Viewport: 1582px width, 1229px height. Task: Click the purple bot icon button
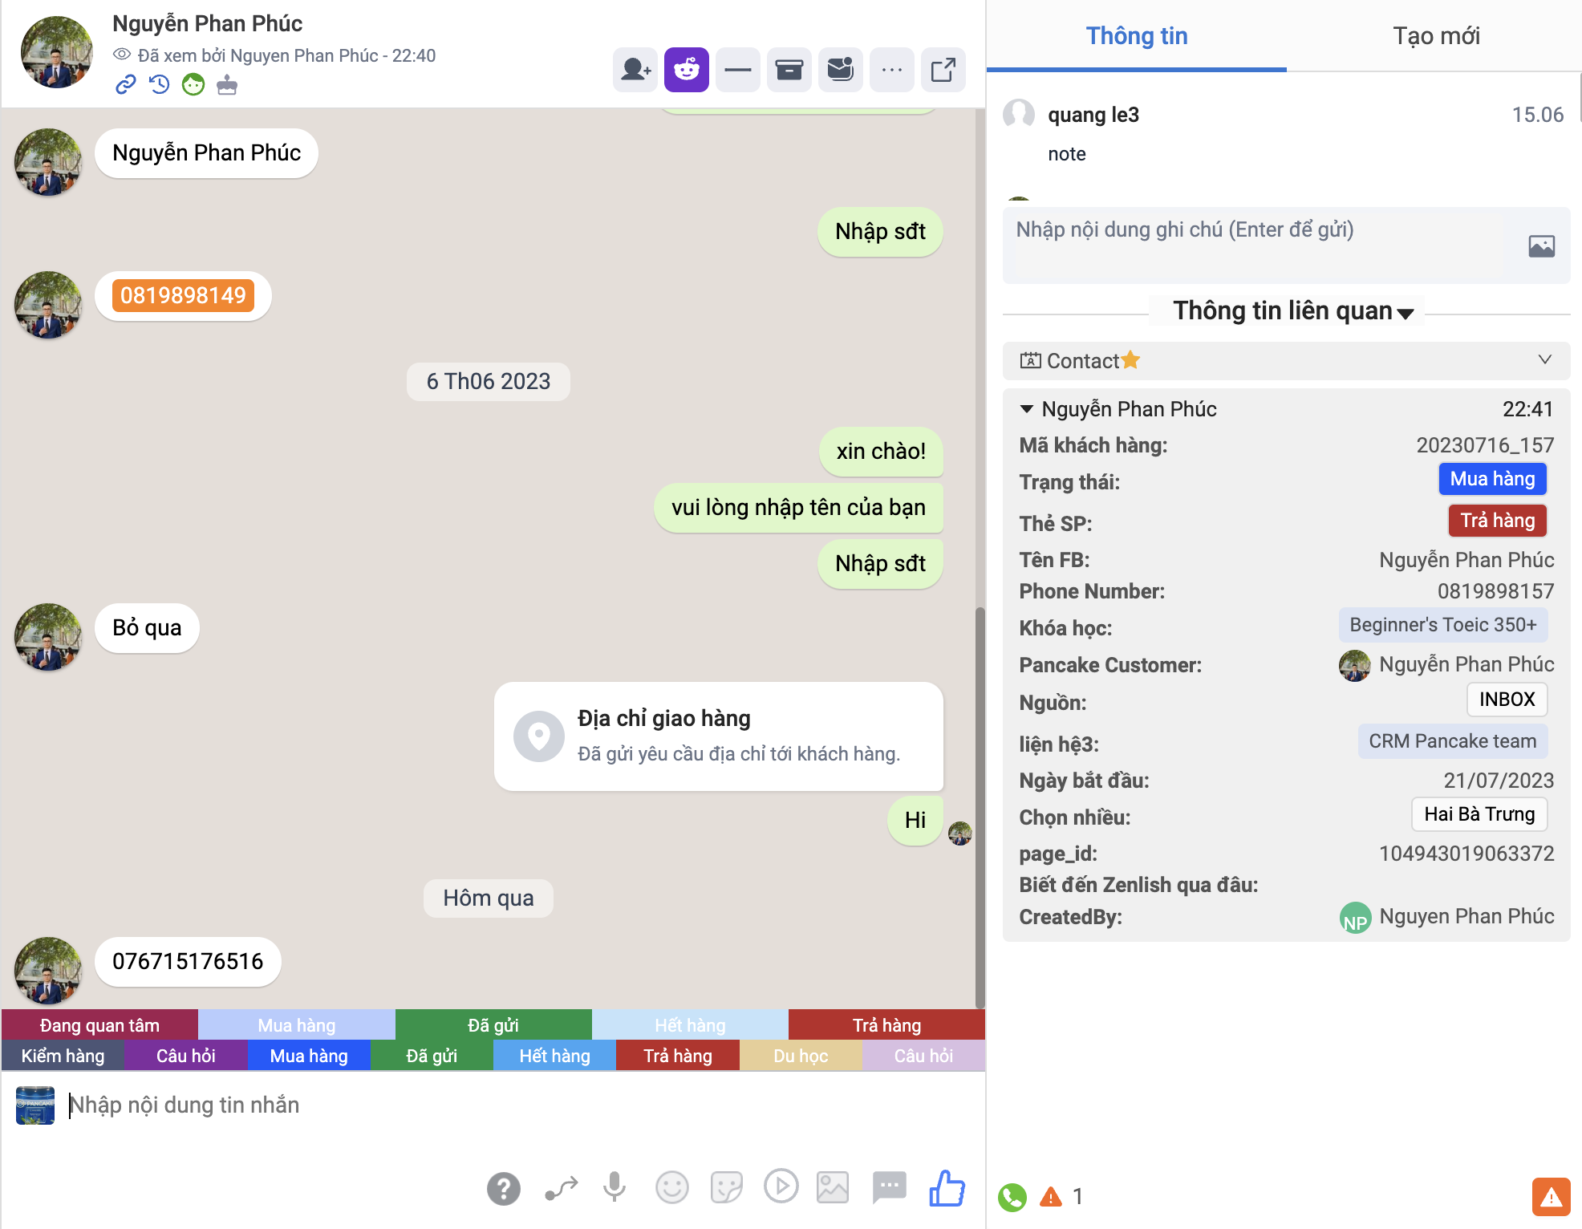coord(686,71)
